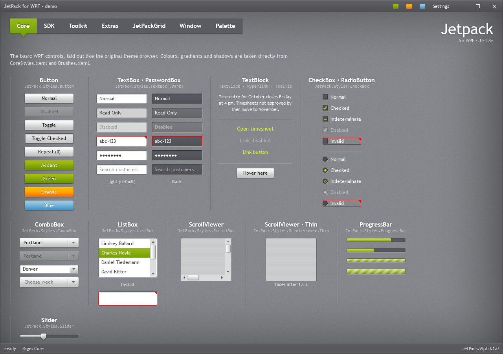Image resolution: width=503 pixels, height=354 pixels.
Task: Open the Window tab
Action: click(x=191, y=26)
